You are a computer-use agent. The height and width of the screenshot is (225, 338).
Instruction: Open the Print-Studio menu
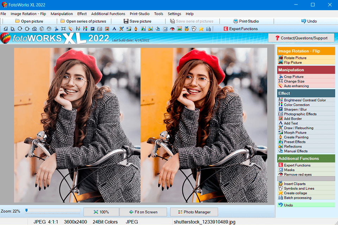click(x=139, y=14)
